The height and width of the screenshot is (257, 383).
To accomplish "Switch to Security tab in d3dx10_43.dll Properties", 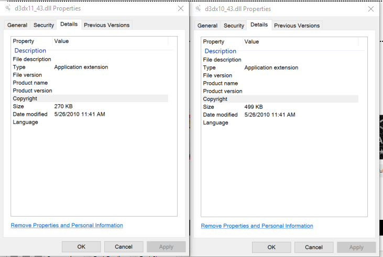I will (x=234, y=26).
